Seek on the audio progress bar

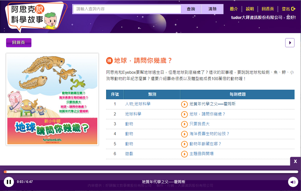tap(151, 172)
